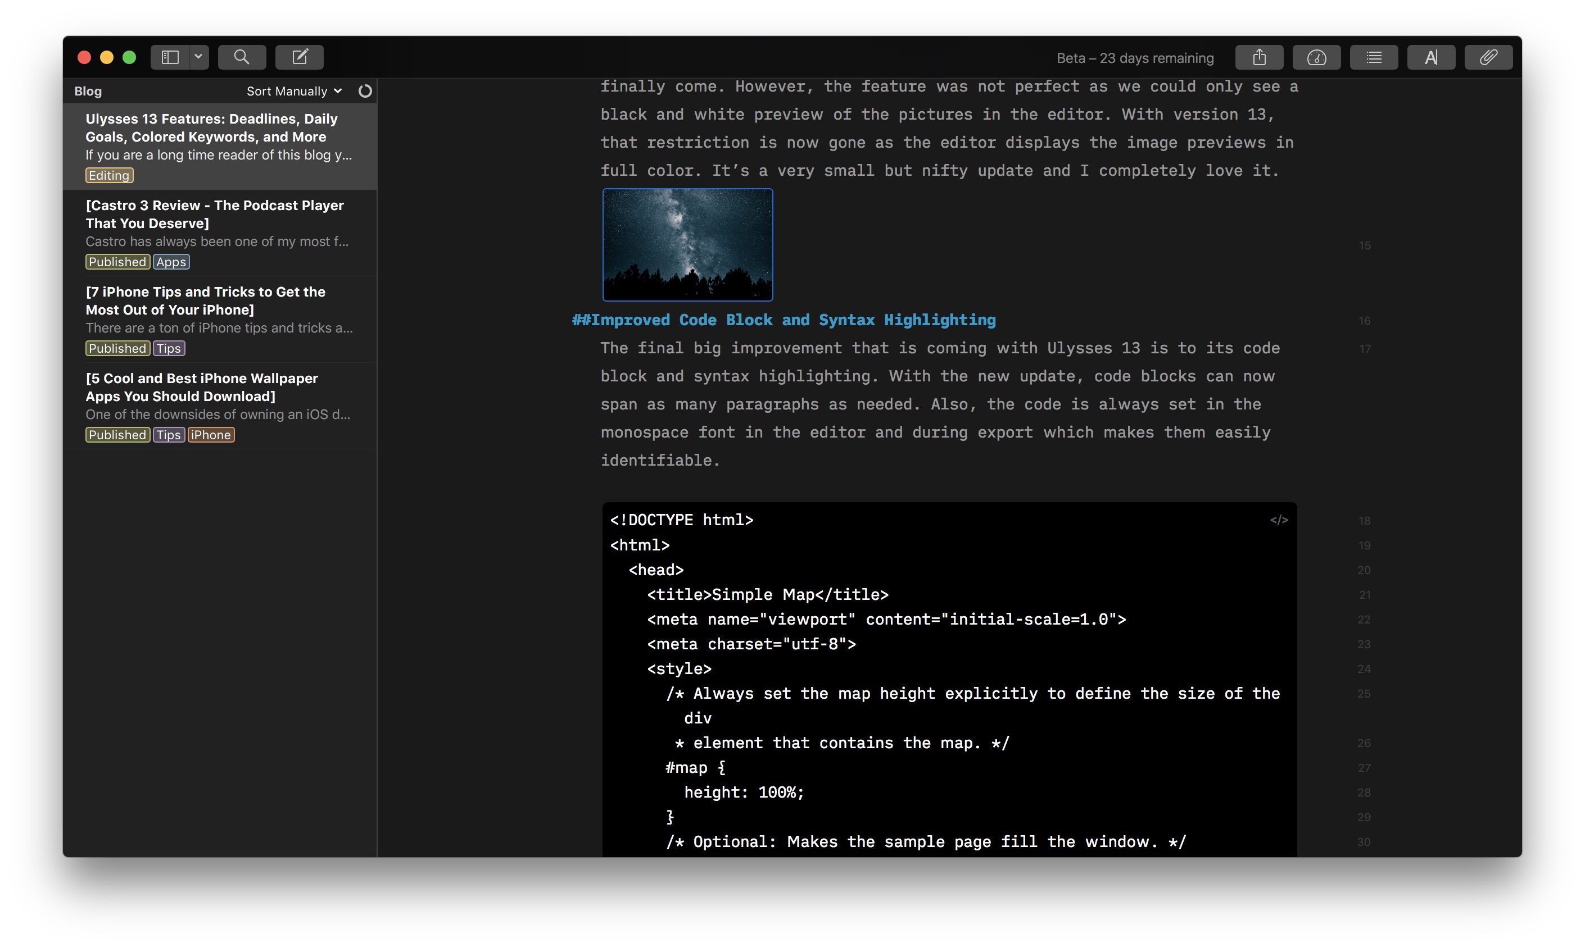Image resolution: width=1585 pixels, height=947 pixels.
Task: Click Beta – 23 days remaining label
Action: click(x=1135, y=58)
